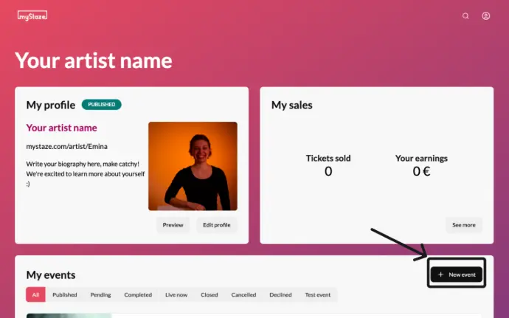Image resolution: width=509 pixels, height=318 pixels.
Task: Click the myStaze logo
Action: (x=32, y=15)
